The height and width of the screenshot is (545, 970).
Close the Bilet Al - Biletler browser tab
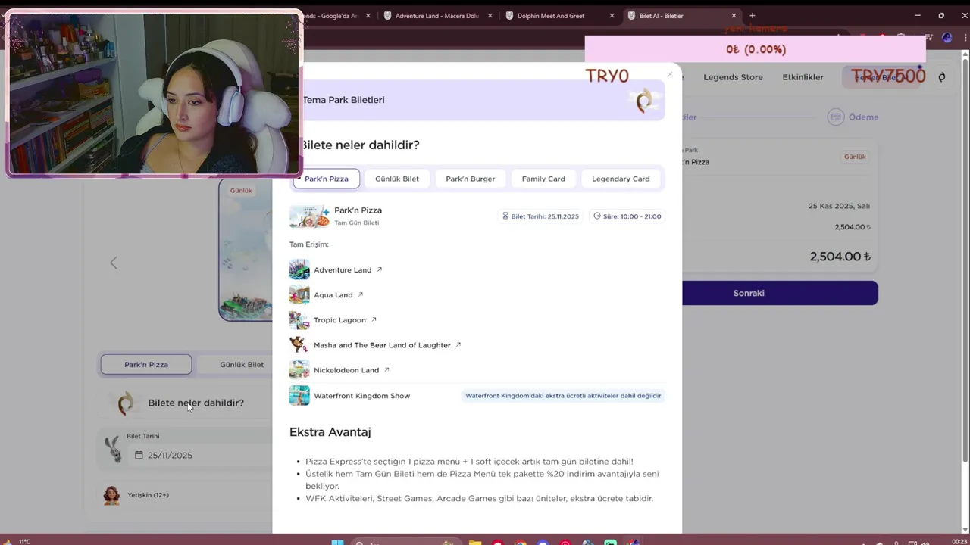[734, 15]
